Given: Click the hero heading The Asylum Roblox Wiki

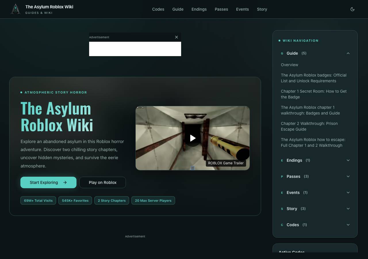Looking at the screenshot, I should [x=57, y=117].
